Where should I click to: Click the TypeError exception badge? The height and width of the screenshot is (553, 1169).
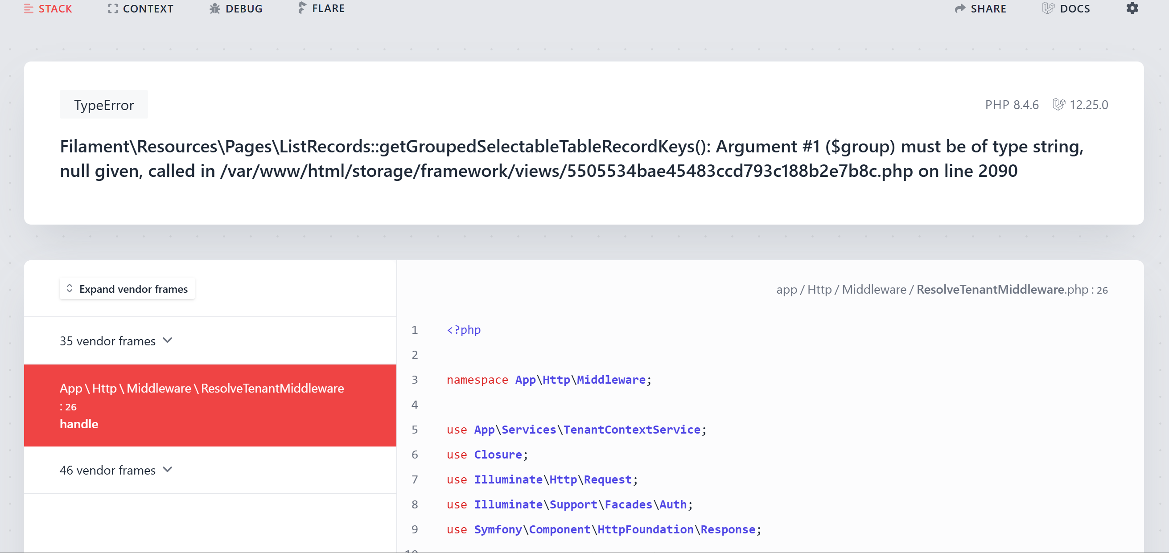coord(104,105)
